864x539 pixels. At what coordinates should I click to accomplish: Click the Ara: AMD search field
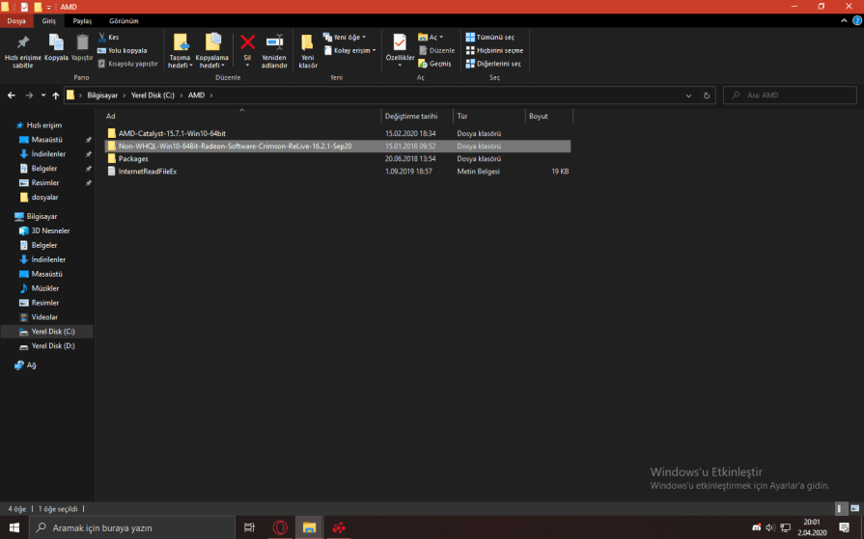click(790, 95)
